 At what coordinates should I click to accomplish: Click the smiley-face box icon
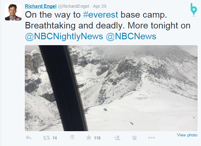(x=134, y=138)
